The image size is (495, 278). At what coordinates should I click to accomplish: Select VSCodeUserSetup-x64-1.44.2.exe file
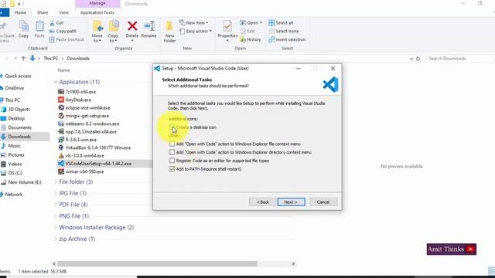click(x=94, y=164)
